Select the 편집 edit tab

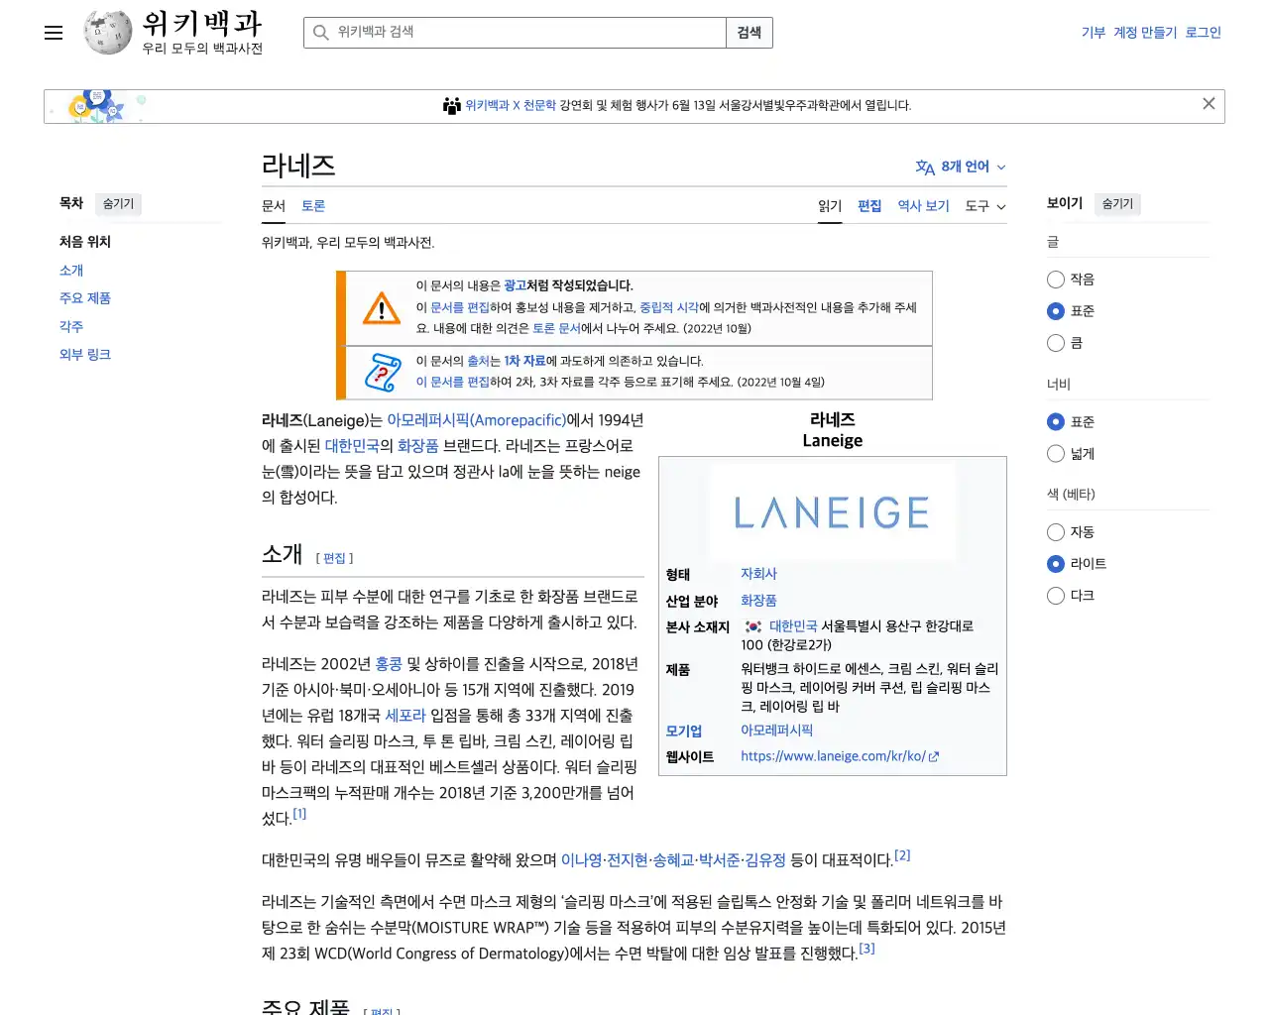coord(869,206)
